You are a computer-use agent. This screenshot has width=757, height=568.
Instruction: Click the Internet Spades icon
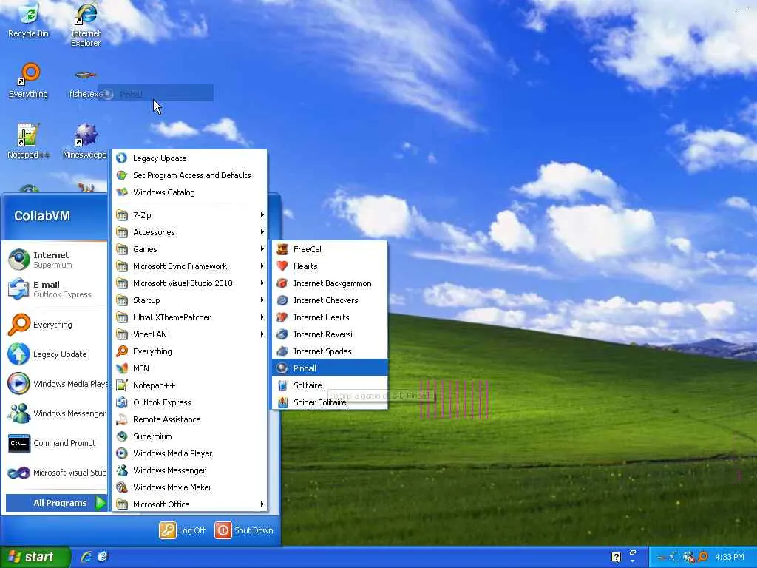coord(282,351)
